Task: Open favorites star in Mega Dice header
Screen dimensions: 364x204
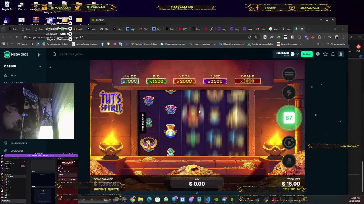Action: [x=325, y=54]
